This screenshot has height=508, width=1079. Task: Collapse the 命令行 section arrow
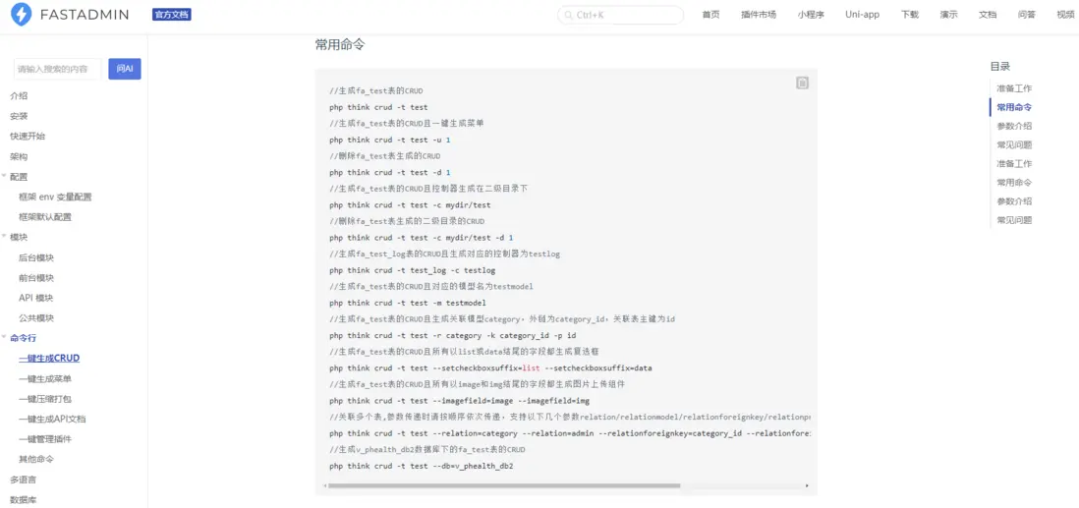tap(4, 338)
